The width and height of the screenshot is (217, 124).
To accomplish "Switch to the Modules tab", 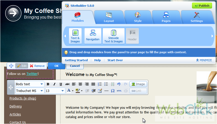I will tap(78, 17).
